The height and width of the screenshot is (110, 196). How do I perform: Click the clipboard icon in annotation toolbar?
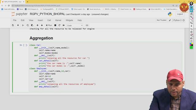191,41
